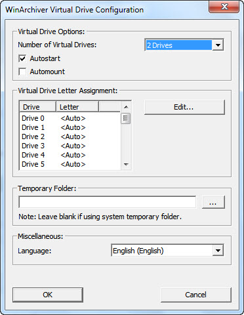
Task: Select the Drive 4 row
Action: (x=70, y=155)
